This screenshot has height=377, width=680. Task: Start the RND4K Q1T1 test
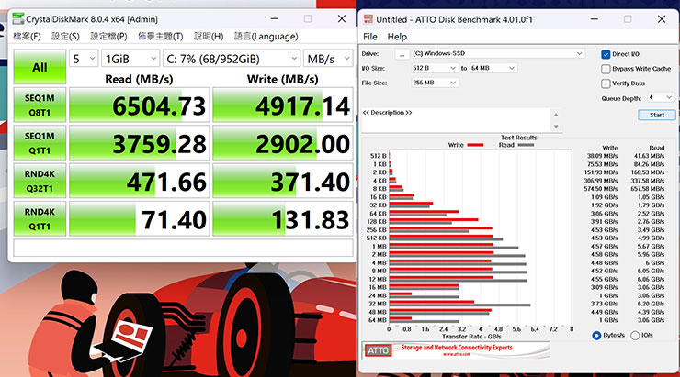point(40,218)
